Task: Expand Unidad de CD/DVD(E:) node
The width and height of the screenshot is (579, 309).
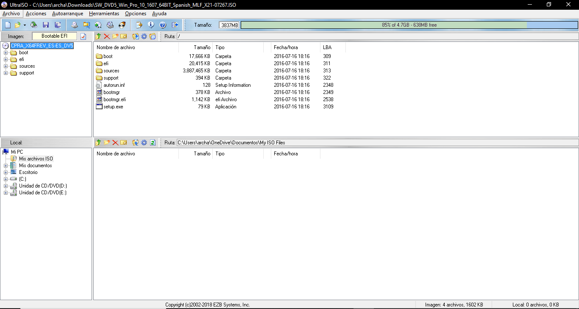Action: (x=6, y=193)
